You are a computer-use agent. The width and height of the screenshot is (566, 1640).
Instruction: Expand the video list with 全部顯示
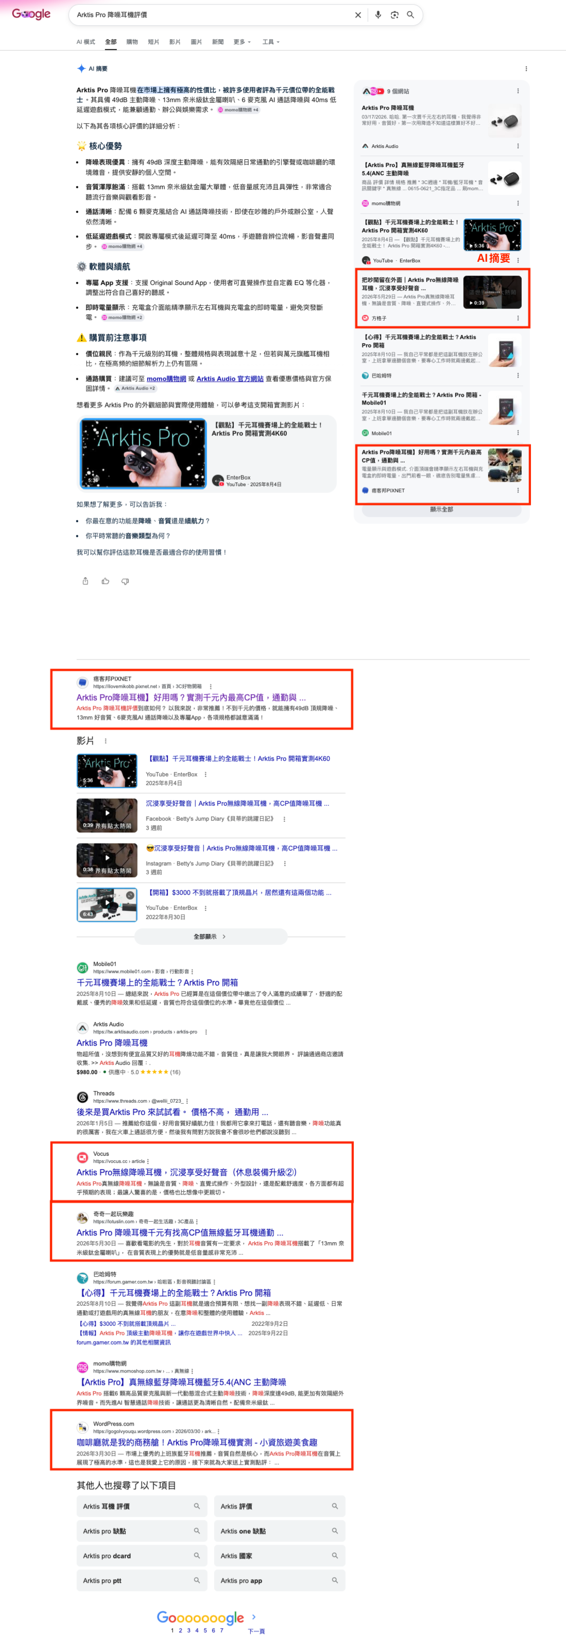[210, 937]
